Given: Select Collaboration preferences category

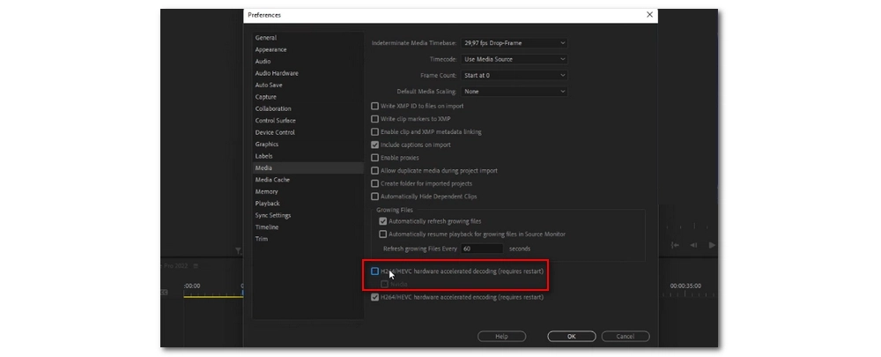Looking at the screenshot, I should pyautogui.click(x=273, y=108).
